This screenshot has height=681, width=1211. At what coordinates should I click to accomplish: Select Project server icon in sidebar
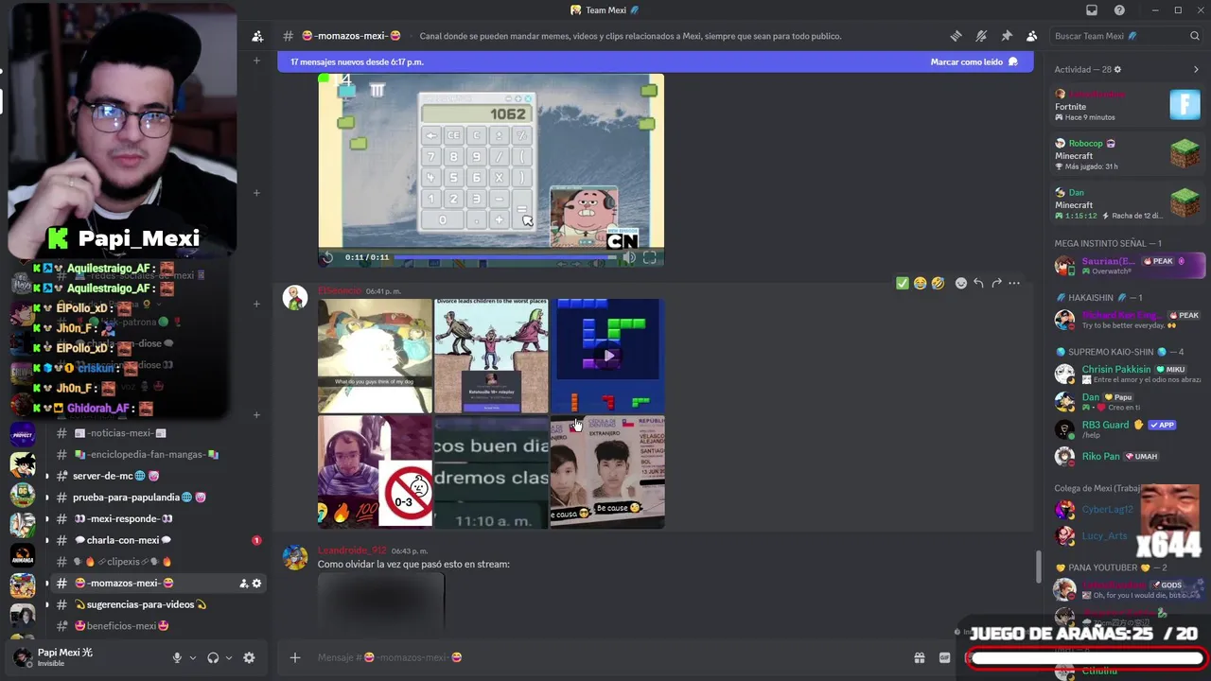point(23,434)
